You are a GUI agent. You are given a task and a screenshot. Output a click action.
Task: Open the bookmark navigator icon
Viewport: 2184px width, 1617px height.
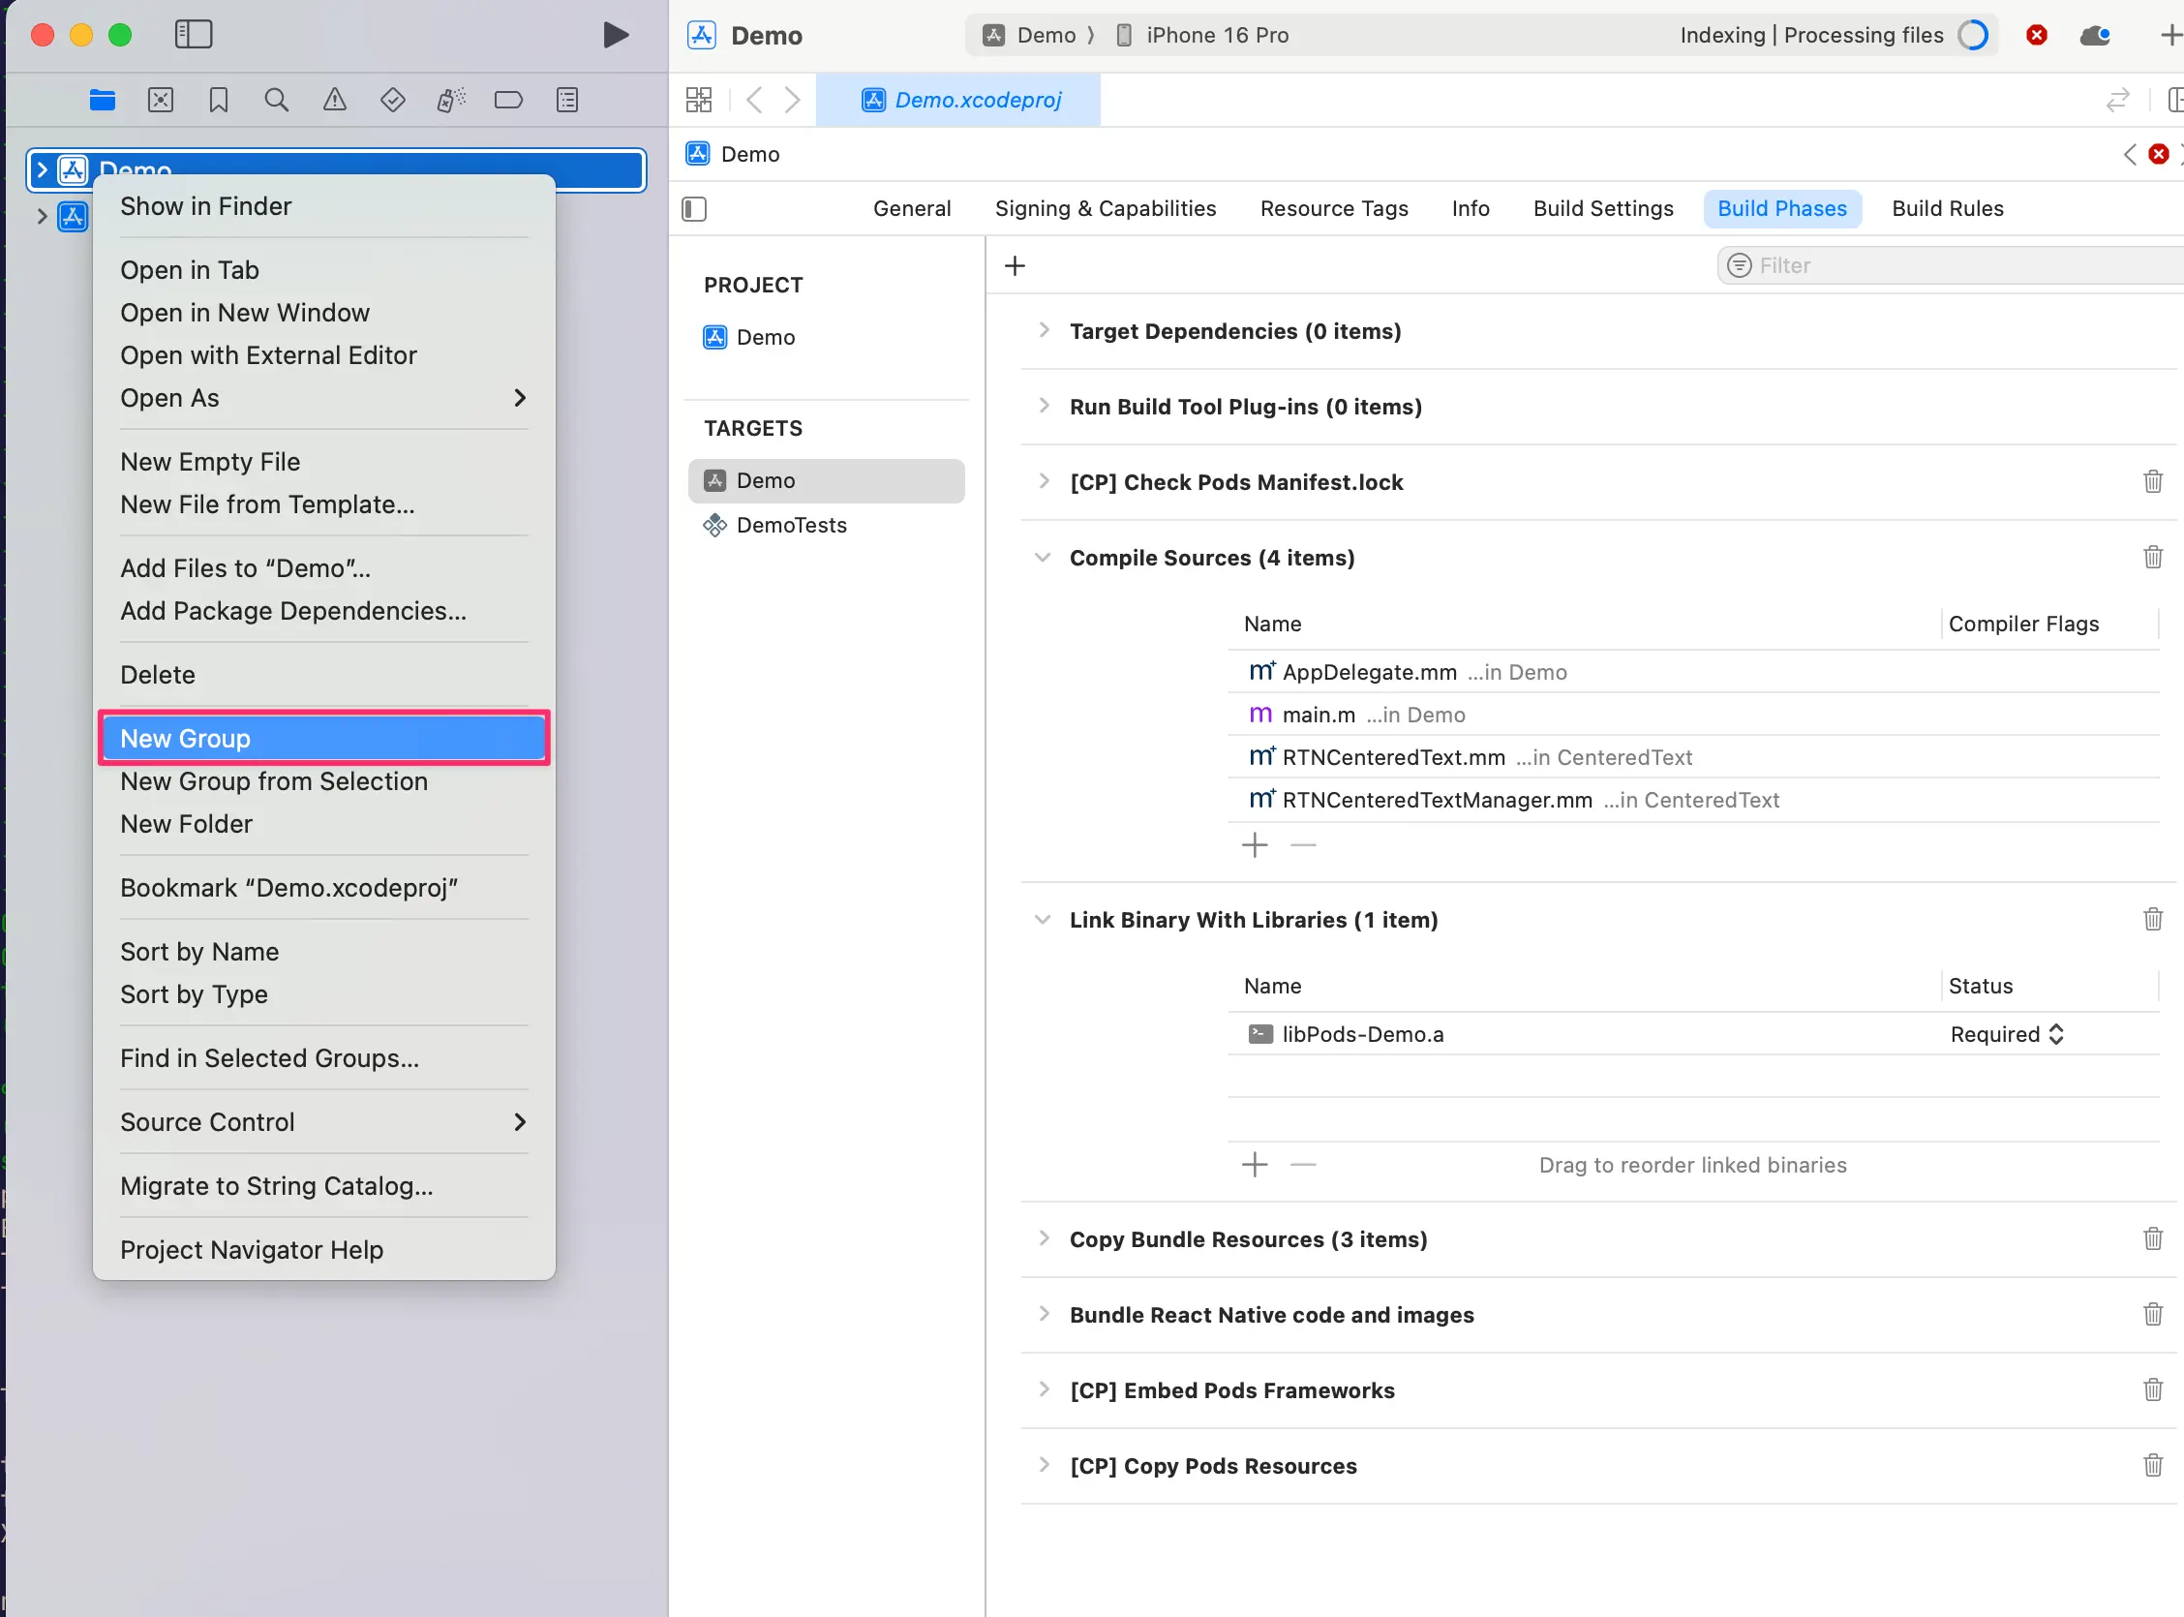tap(218, 100)
